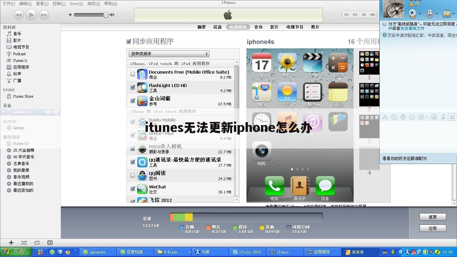Uncheck the FlashLight LED HD checkbox

coord(133,87)
